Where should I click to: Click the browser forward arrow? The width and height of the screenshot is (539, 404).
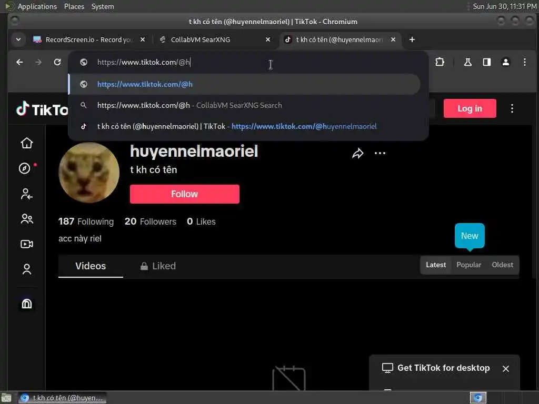[x=38, y=62]
